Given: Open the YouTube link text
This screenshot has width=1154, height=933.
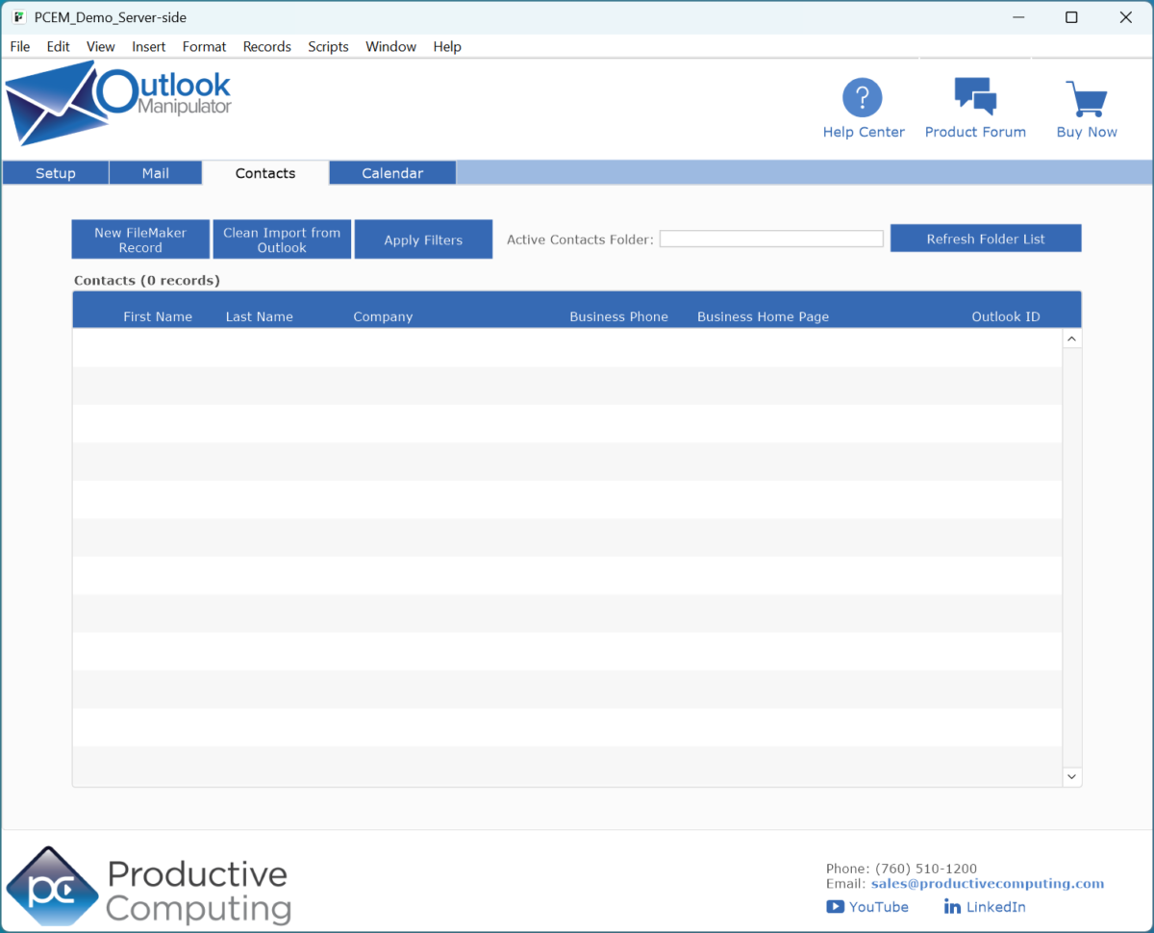Looking at the screenshot, I should (x=879, y=907).
